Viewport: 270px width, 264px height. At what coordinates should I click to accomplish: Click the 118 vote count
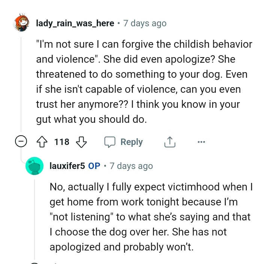(62, 142)
